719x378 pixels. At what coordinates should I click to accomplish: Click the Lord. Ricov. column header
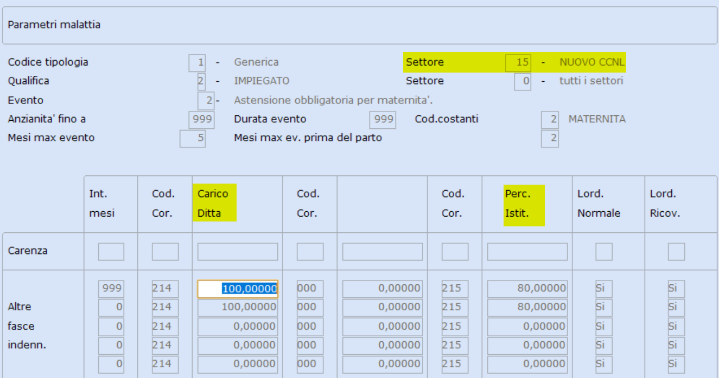click(x=665, y=204)
